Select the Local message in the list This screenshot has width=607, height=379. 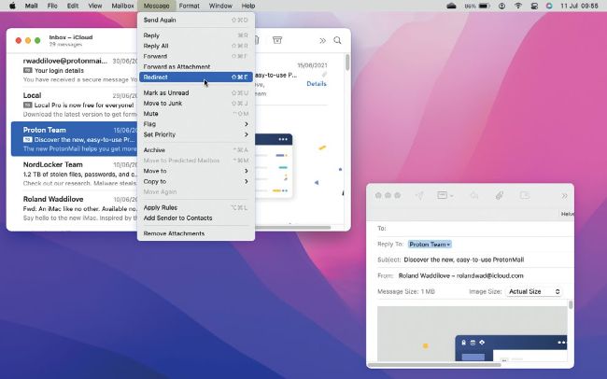coord(75,105)
